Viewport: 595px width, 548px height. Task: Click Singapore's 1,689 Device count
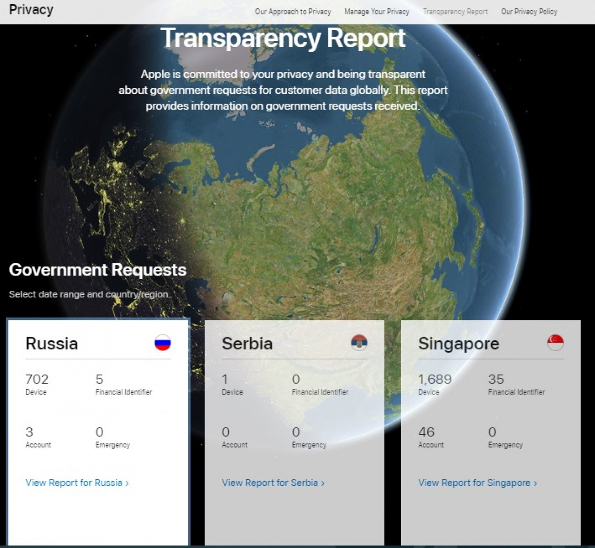435,379
